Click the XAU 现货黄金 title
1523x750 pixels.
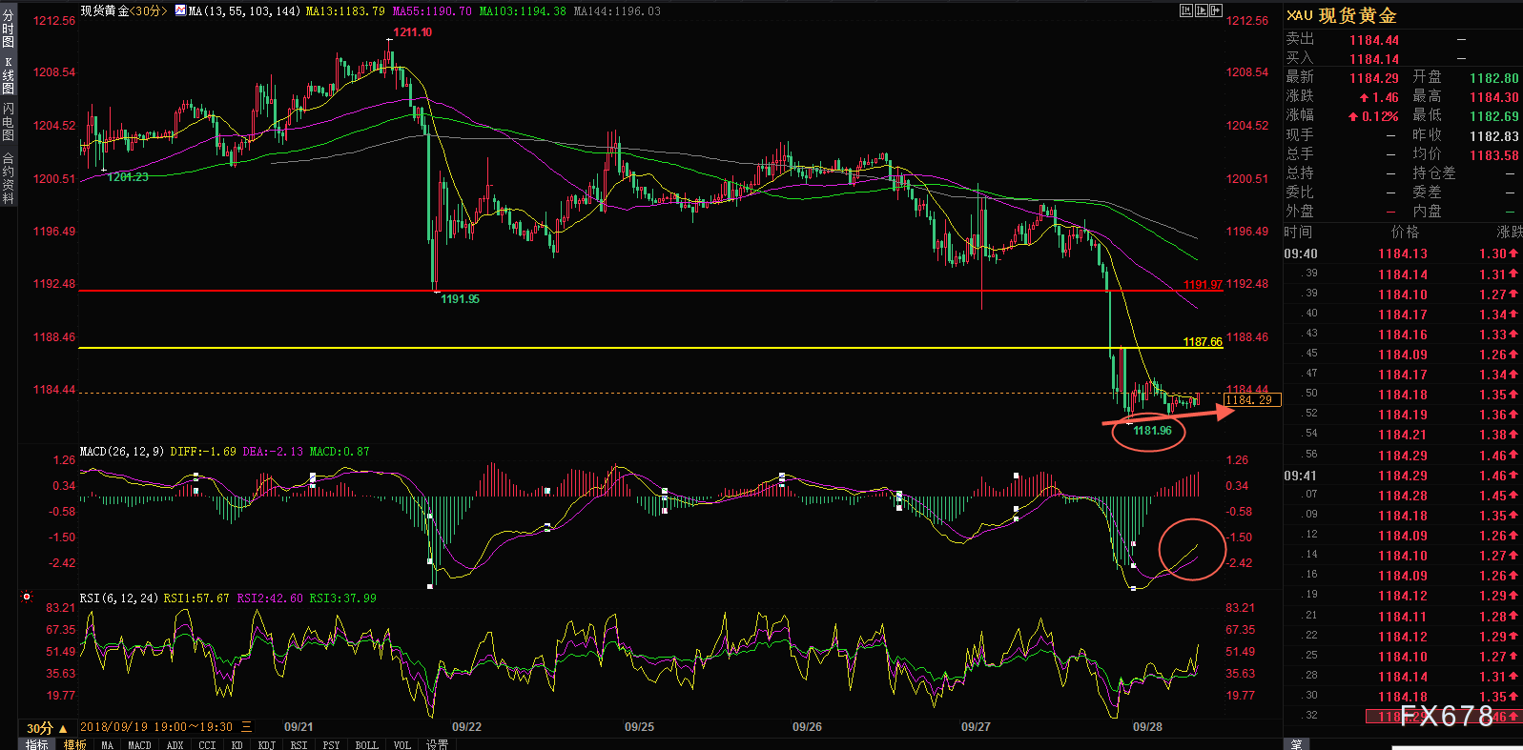(x=1342, y=15)
